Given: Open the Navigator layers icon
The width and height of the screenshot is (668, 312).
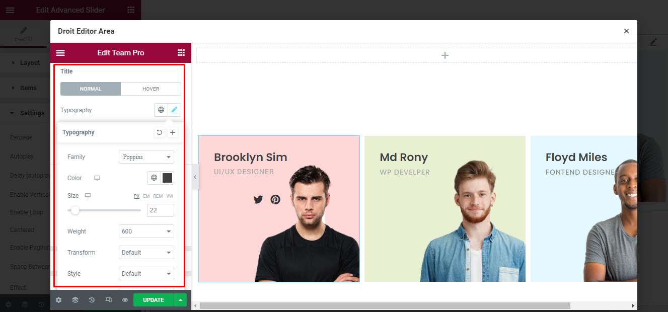Looking at the screenshot, I should click(x=75, y=300).
